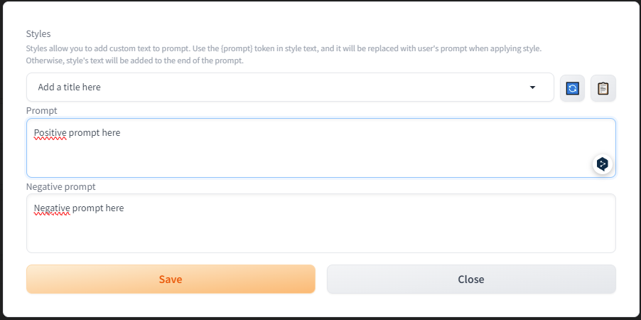Save the style with the Save button
The width and height of the screenshot is (641, 320).
coord(171,279)
